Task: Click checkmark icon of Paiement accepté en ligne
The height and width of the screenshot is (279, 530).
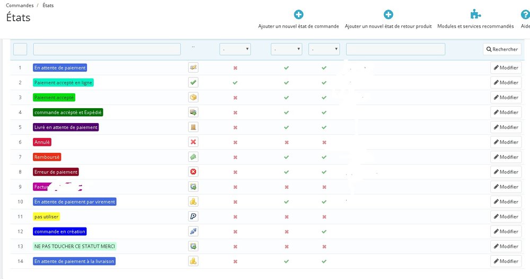Action: (x=193, y=83)
